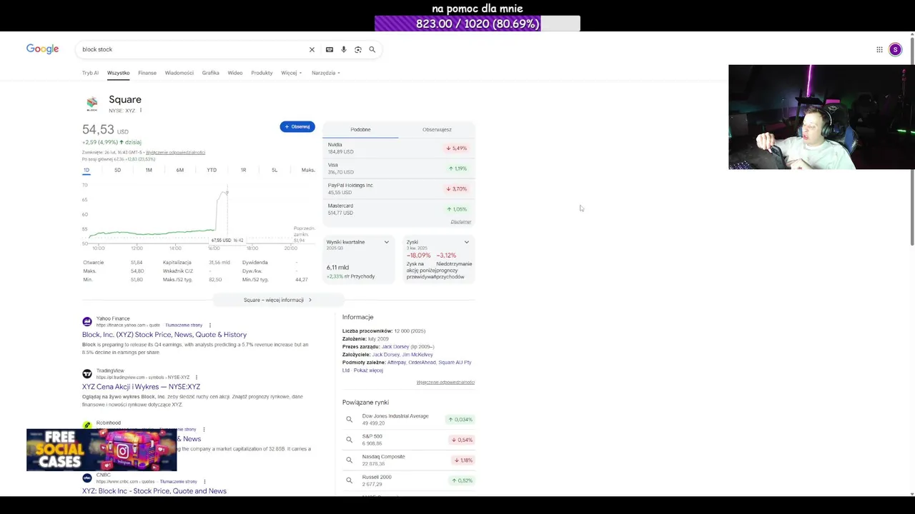The height and width of the screenshot is (514, 915).
Task: Select the 1M chart range
Action: [149, 170]
